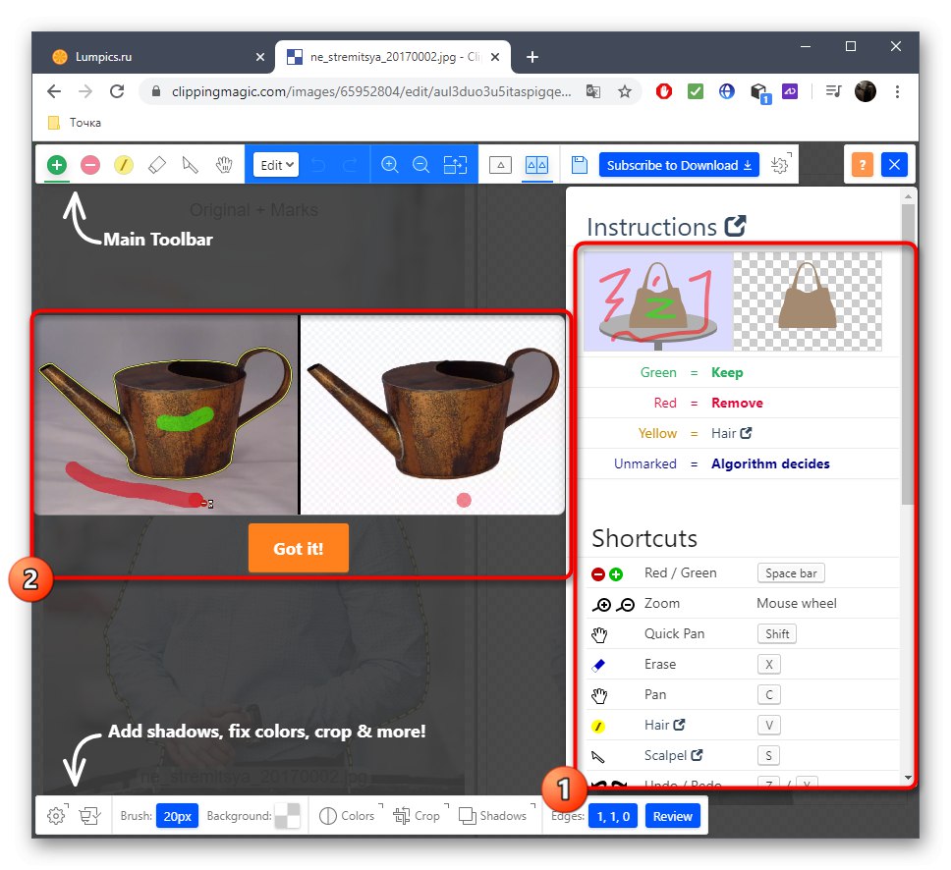Pick the Background color swatch
Image resolution: width=951 pixels, height=870 pixels.
coord(288,815)
